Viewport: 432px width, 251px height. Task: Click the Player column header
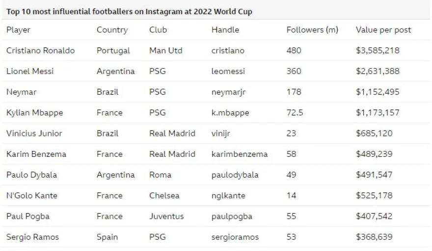point(18,30)
